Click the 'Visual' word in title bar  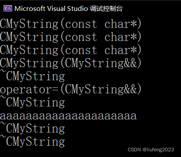click(x=56, y=9)
